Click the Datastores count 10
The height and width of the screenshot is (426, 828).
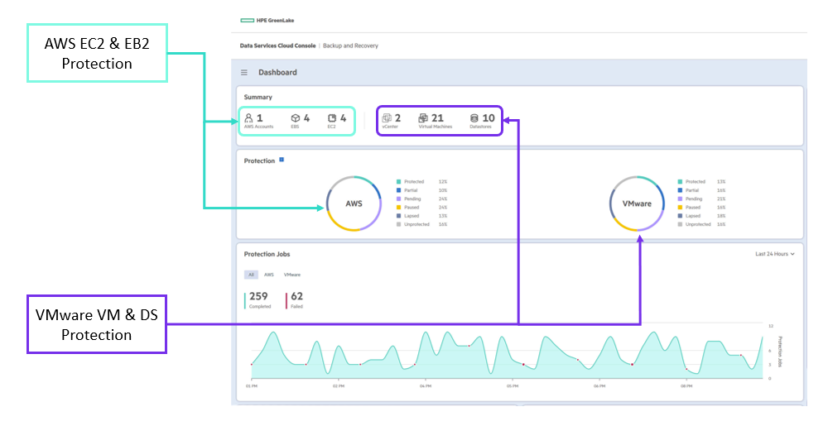pyautogui.click(x=489, y=118)
